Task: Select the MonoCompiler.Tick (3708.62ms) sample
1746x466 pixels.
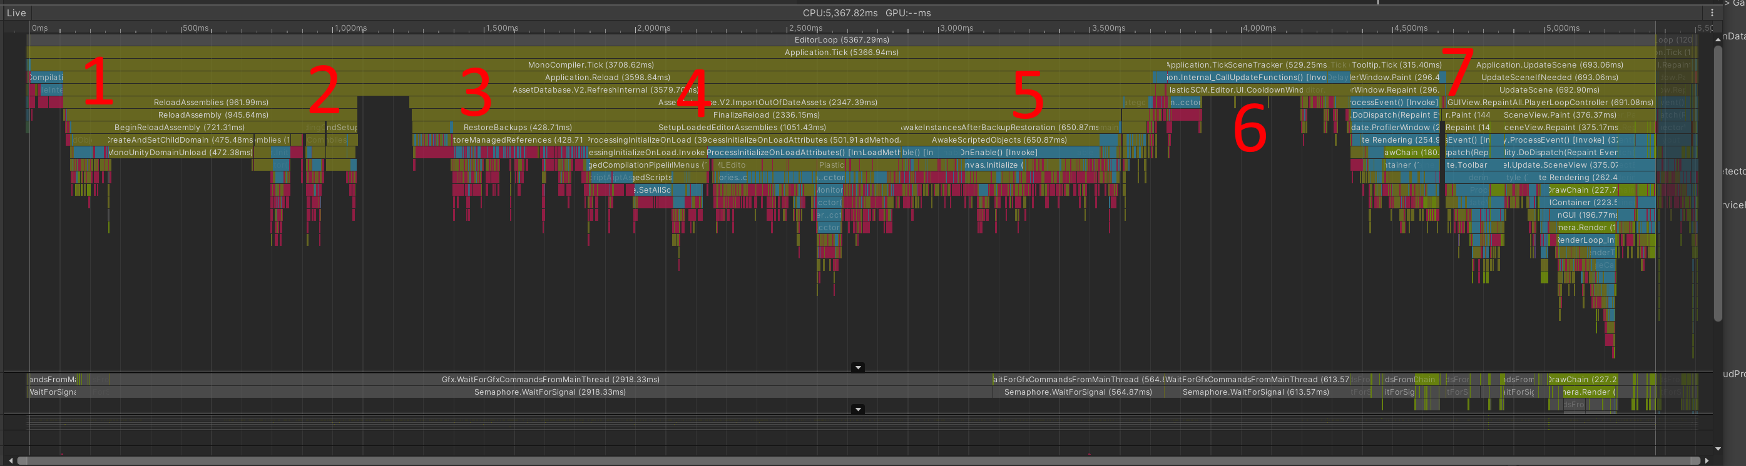Action: (591, 65)
